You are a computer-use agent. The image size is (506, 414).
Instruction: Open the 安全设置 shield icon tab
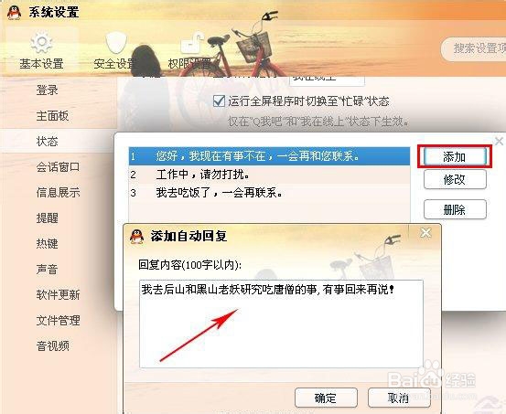[x=115, y=51]
